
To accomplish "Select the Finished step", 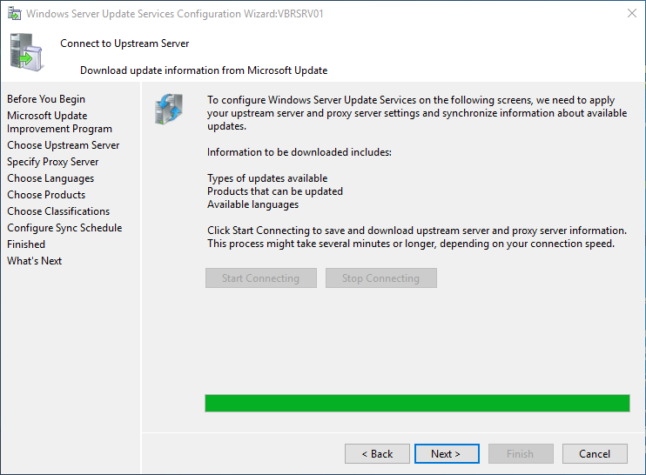I will [26, 244].
